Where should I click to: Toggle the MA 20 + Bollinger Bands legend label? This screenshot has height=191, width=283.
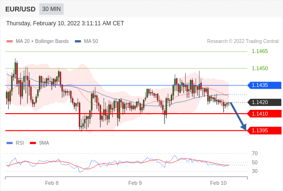tap(42, 42)
